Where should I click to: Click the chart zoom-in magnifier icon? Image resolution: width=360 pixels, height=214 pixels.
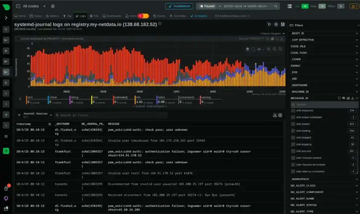tap(269, 49)
